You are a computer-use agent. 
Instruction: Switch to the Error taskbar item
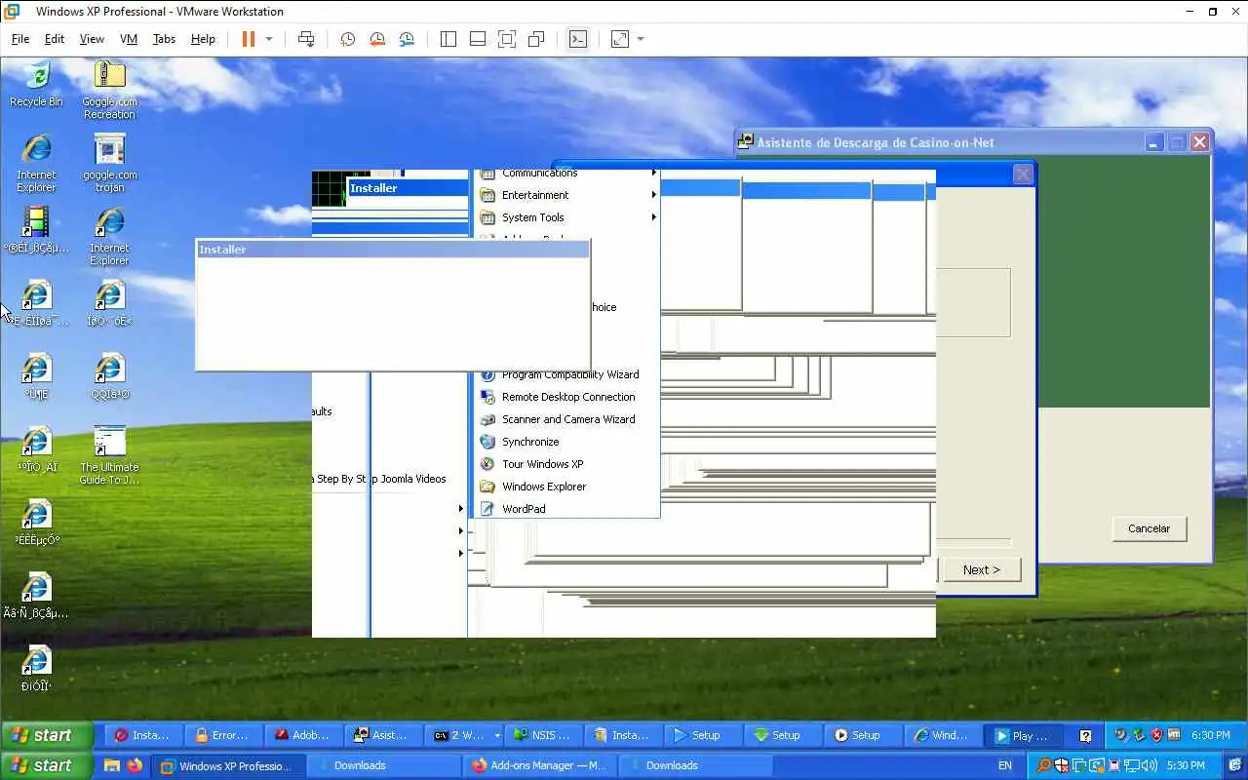(222, 735)
